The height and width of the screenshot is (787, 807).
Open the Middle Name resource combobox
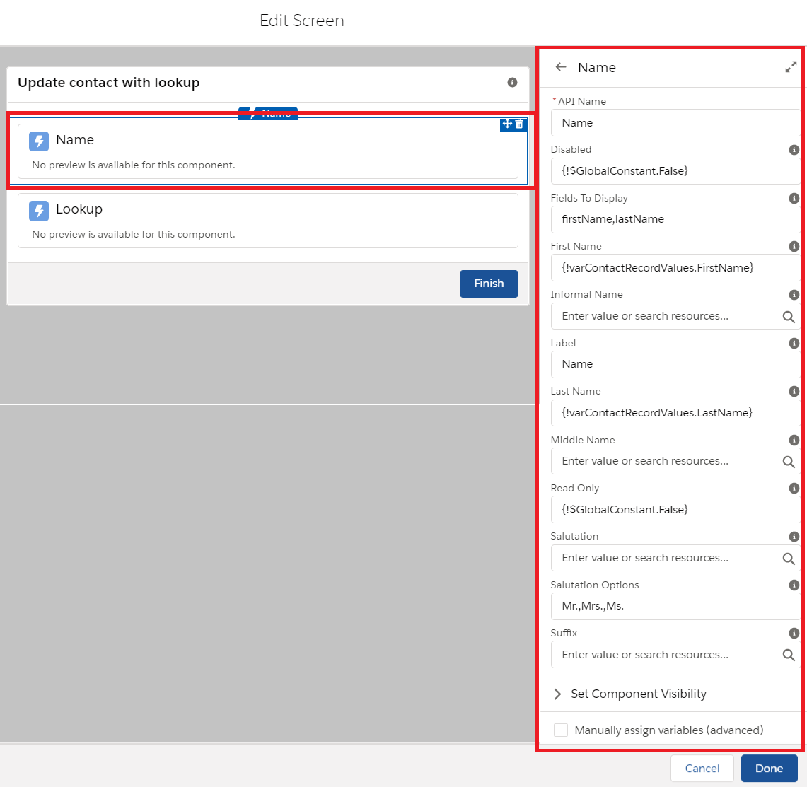675,461
